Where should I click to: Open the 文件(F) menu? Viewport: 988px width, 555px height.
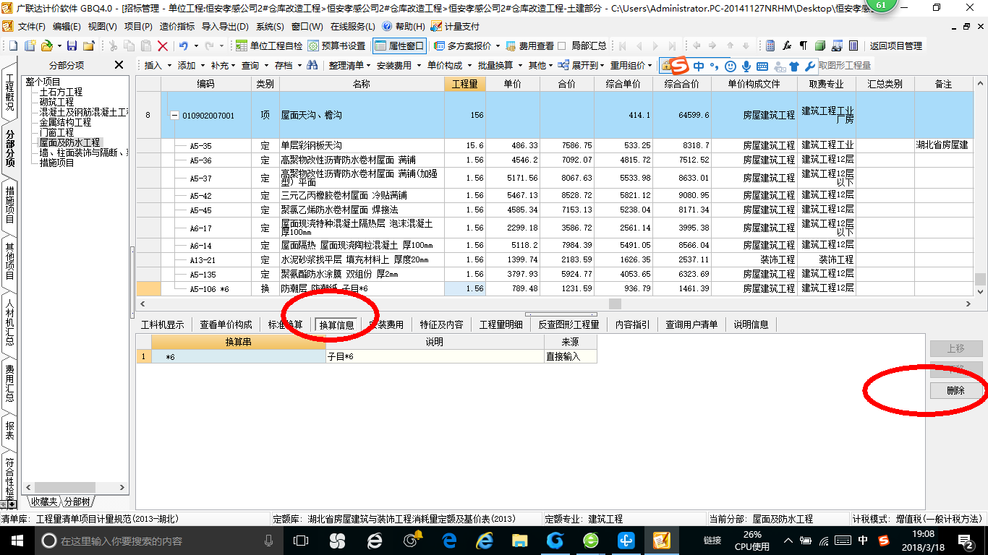(x=30, y=26)
